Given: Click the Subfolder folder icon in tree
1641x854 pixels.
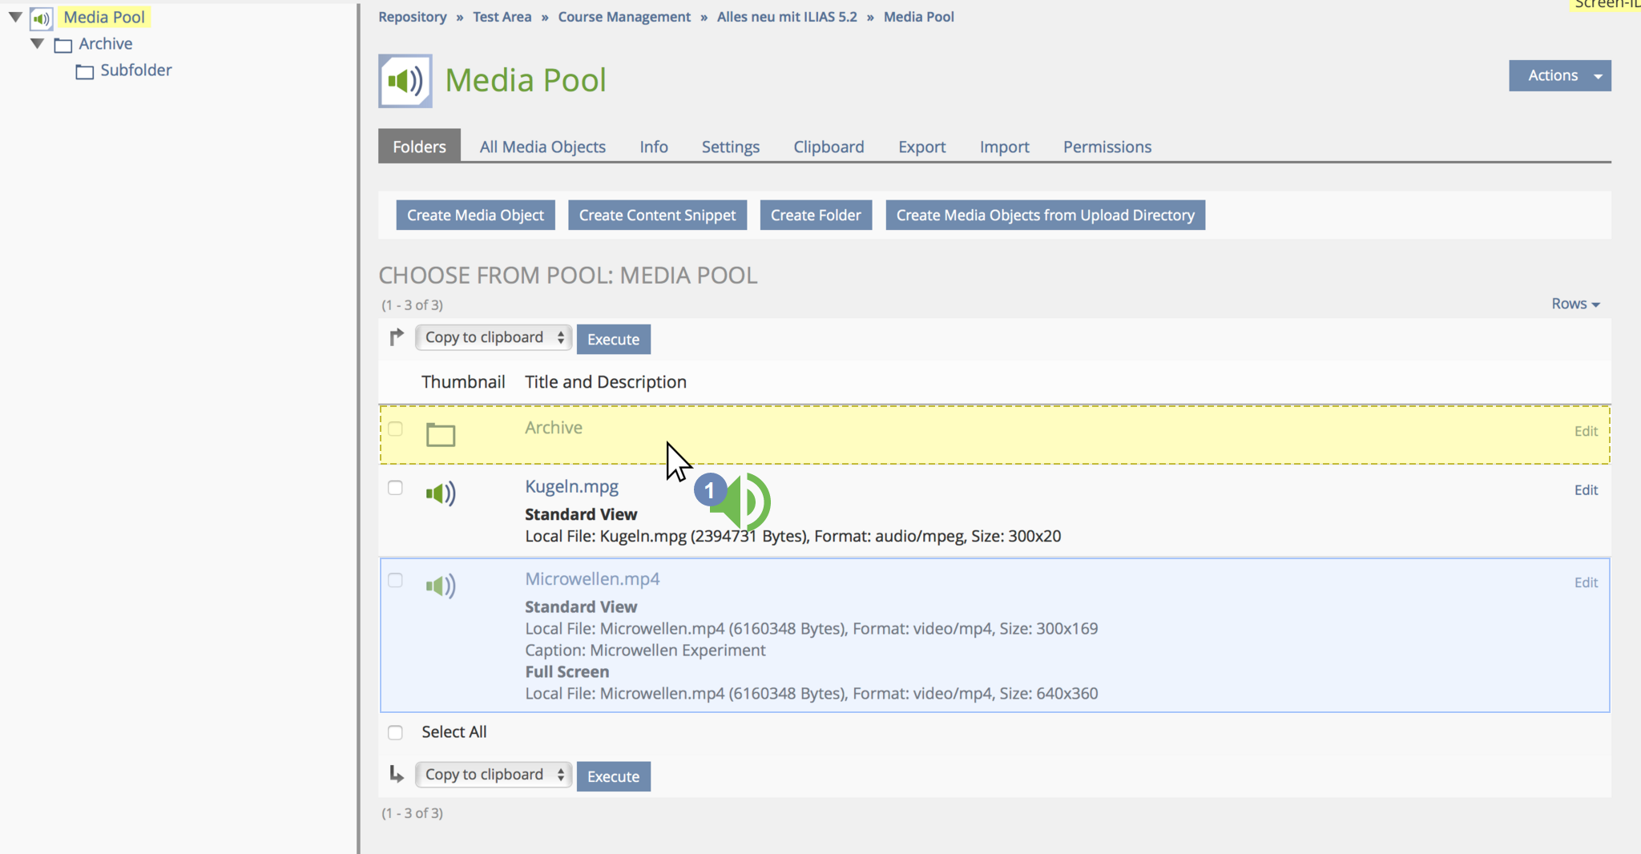Looking at the screenshot, I should pos(85,72).
